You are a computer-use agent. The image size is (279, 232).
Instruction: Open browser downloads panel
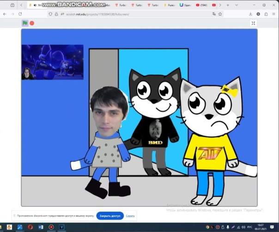(250, 14)
